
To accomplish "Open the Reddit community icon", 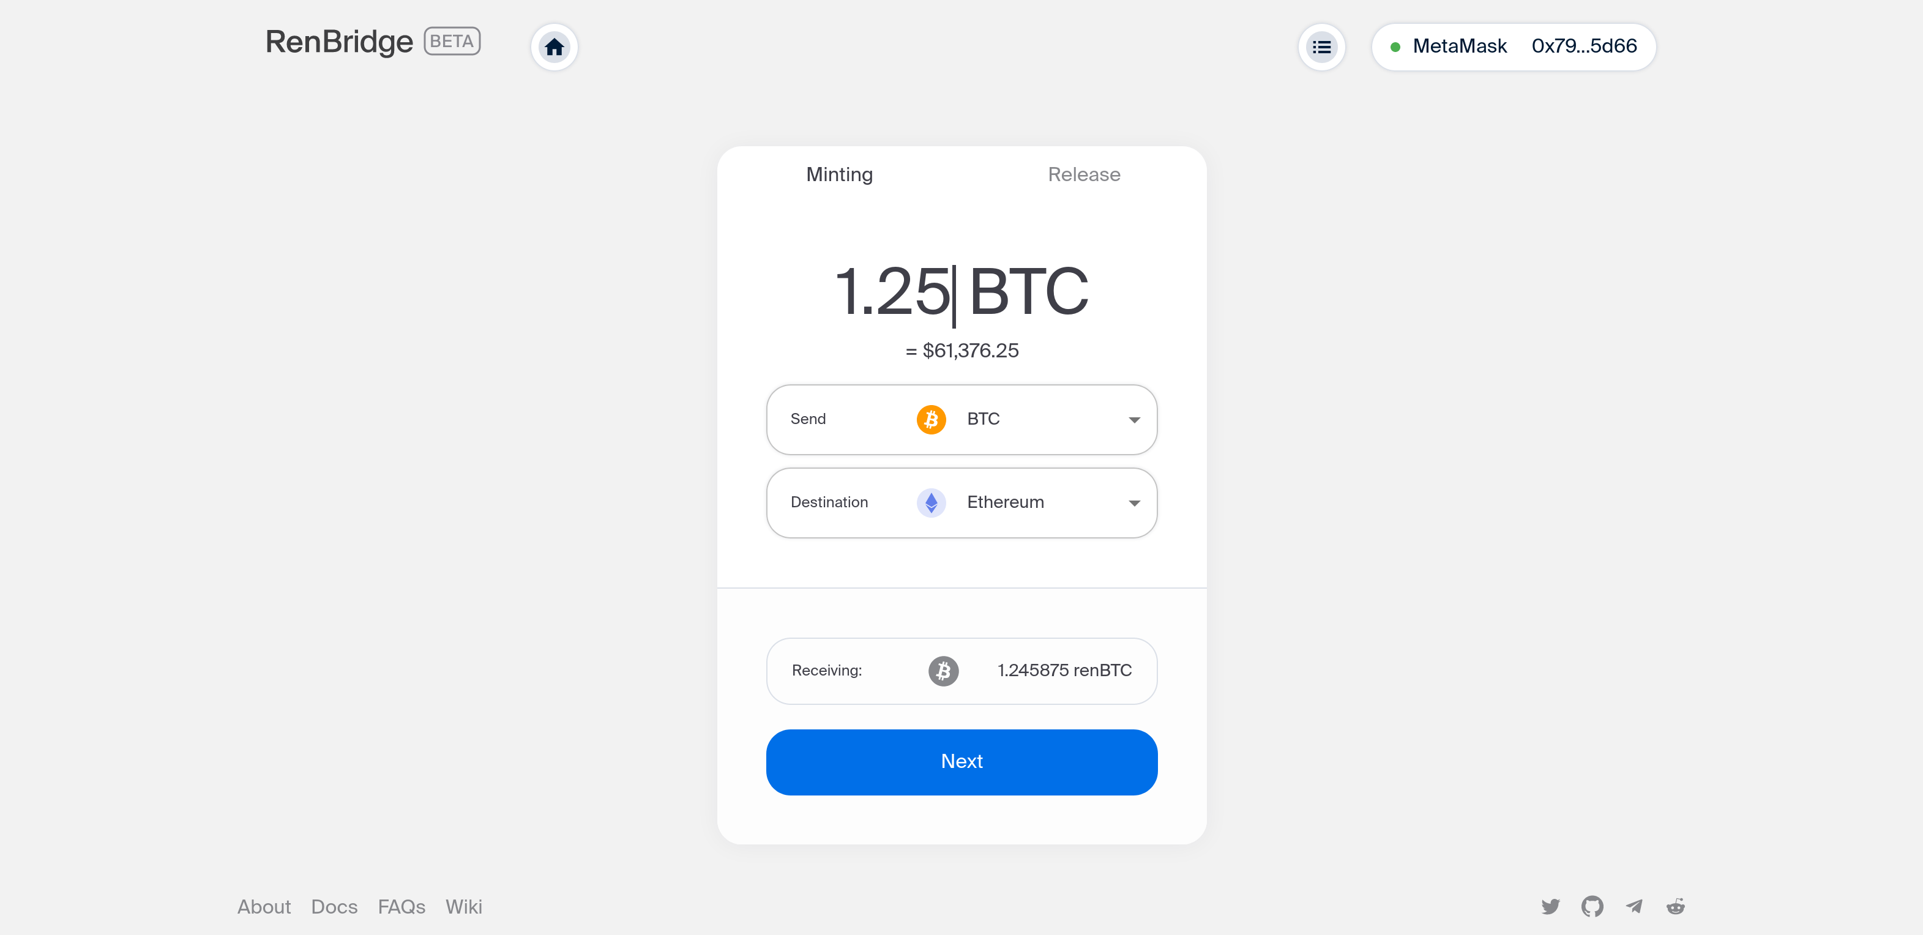I will pyautogui.click(x=1675, y=906).
